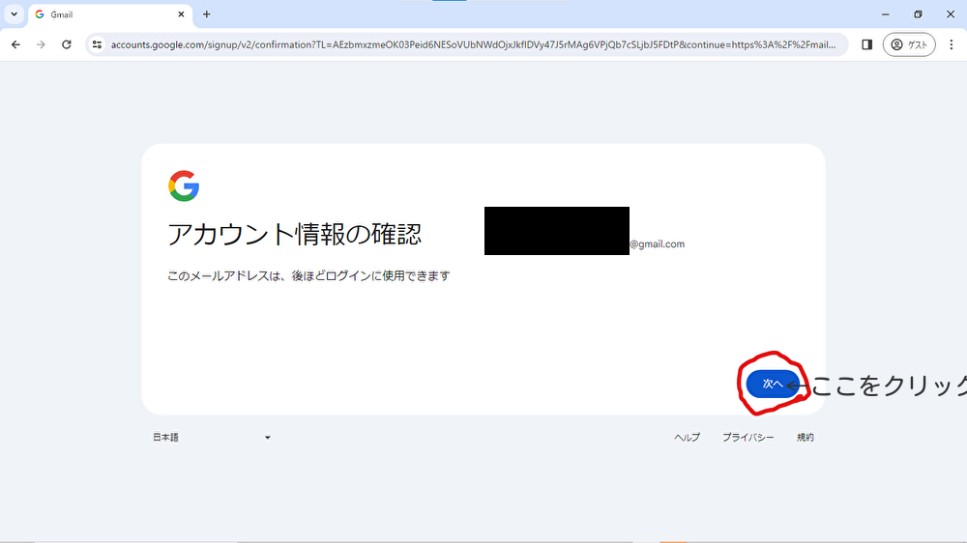This screenshot has width=967, height=543.
Task: Reload the current page
Action: click(67, 44)
